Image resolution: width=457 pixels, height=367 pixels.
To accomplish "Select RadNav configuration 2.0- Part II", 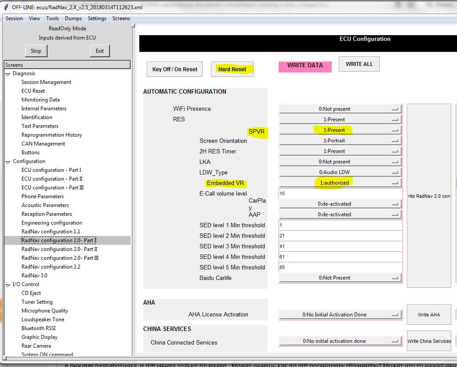I will (x=59, y=249).
